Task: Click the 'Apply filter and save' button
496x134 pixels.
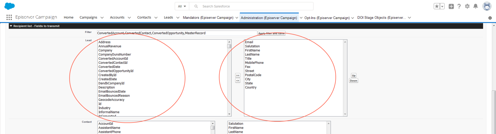Action: [271, 33]
